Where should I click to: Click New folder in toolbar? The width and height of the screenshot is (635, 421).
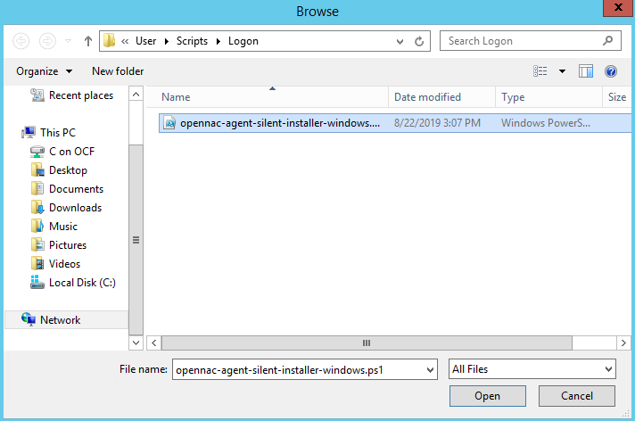118,71
